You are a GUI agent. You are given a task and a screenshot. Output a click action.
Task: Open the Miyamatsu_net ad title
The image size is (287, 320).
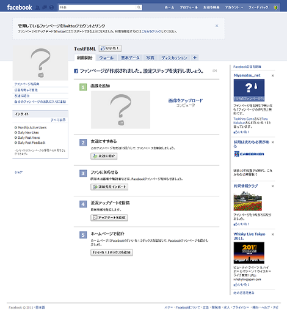[x=247, y=75]
